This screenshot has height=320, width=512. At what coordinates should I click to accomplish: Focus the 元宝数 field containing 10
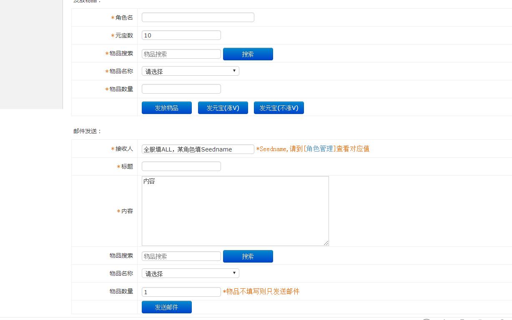coord(181,35)
